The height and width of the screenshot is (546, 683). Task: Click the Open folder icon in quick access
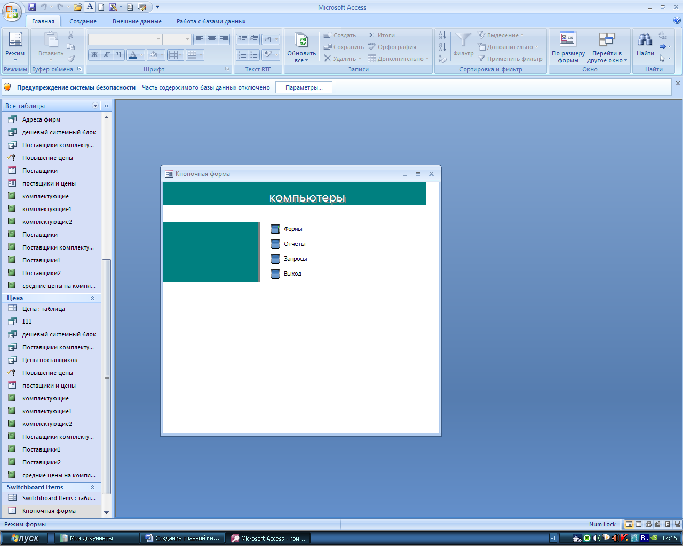pos(78,7)
